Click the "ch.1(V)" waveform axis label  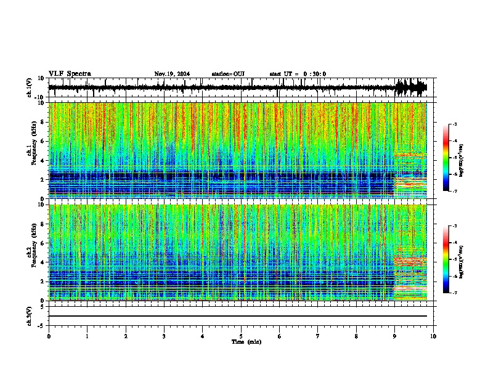pyautogui.click(x=30, y=87)
